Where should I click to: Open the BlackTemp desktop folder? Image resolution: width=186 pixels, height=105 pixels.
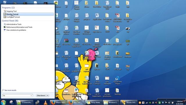coord(87,92)
